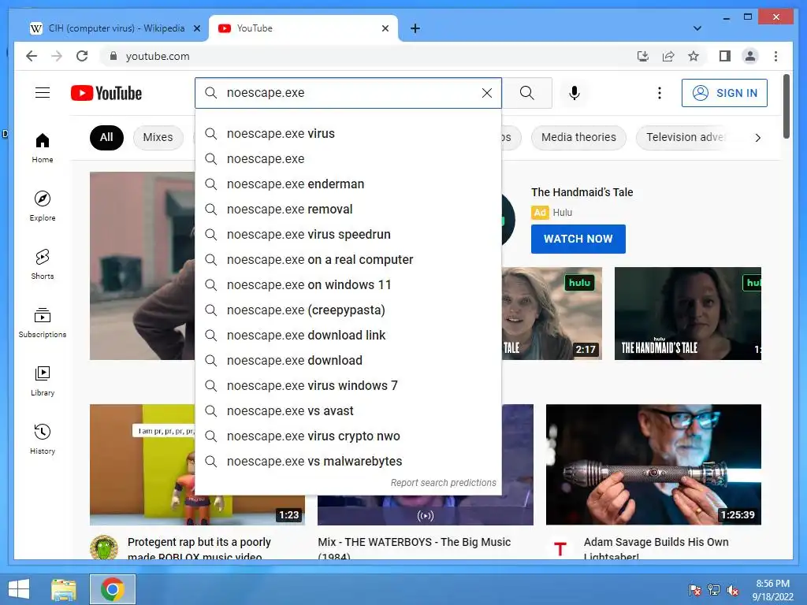Viewport: 807px width, 605px height.
Task: Toggle the Chrome side panel icon
Action: pyautogui.click(x=725, y=56)
